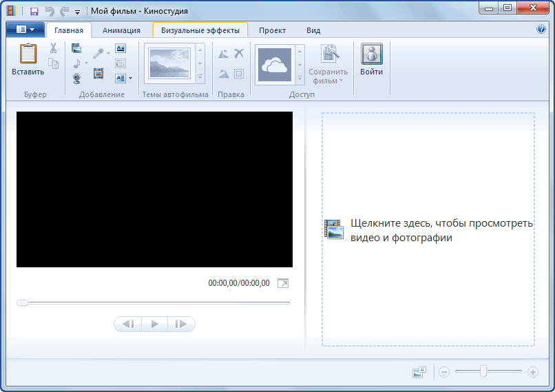The image size is (555, 392).
Task: Click the Select all icon
Action: (x=239, y=74)
